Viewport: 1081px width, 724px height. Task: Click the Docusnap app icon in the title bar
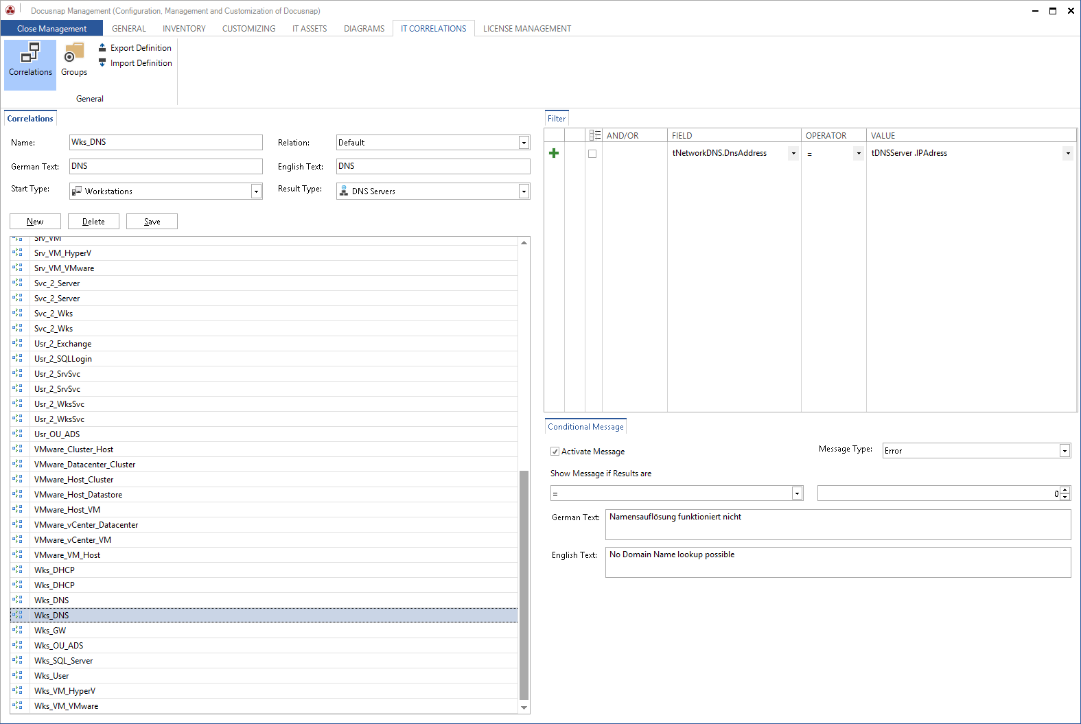(x=10, y=10)
